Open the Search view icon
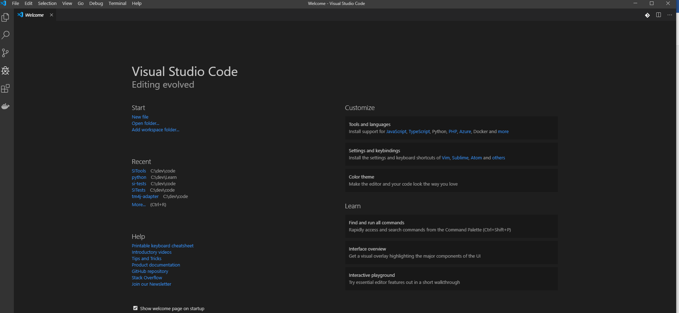 tap(5, 35)
